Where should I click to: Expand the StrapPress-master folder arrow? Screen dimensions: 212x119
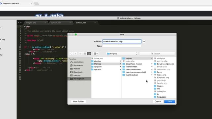pyautogui.click(x=152, y=64)
